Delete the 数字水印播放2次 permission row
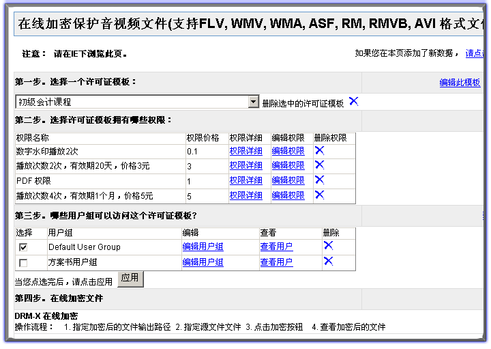Image resolution: width=491 pixels, height=349 pixels. [x=319, y=150]
